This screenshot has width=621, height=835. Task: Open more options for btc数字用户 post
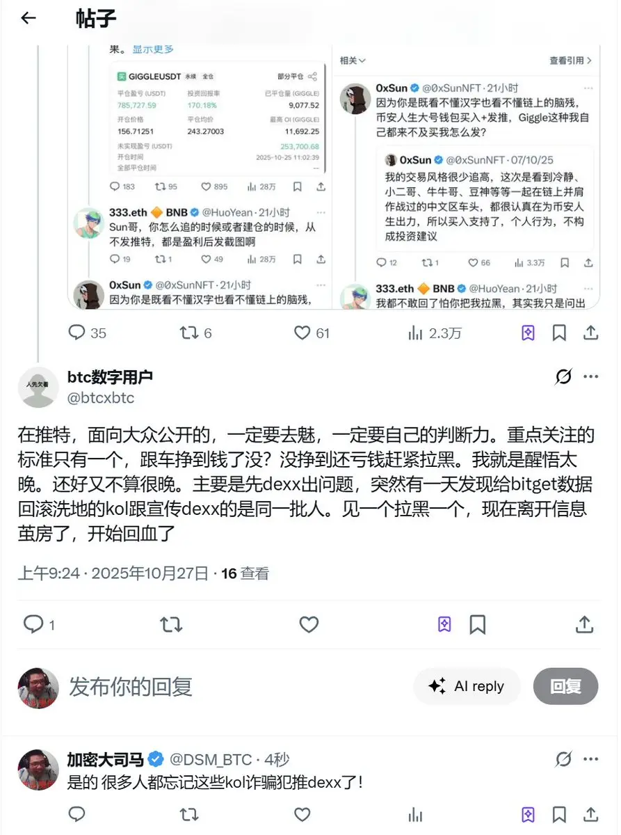590,376
